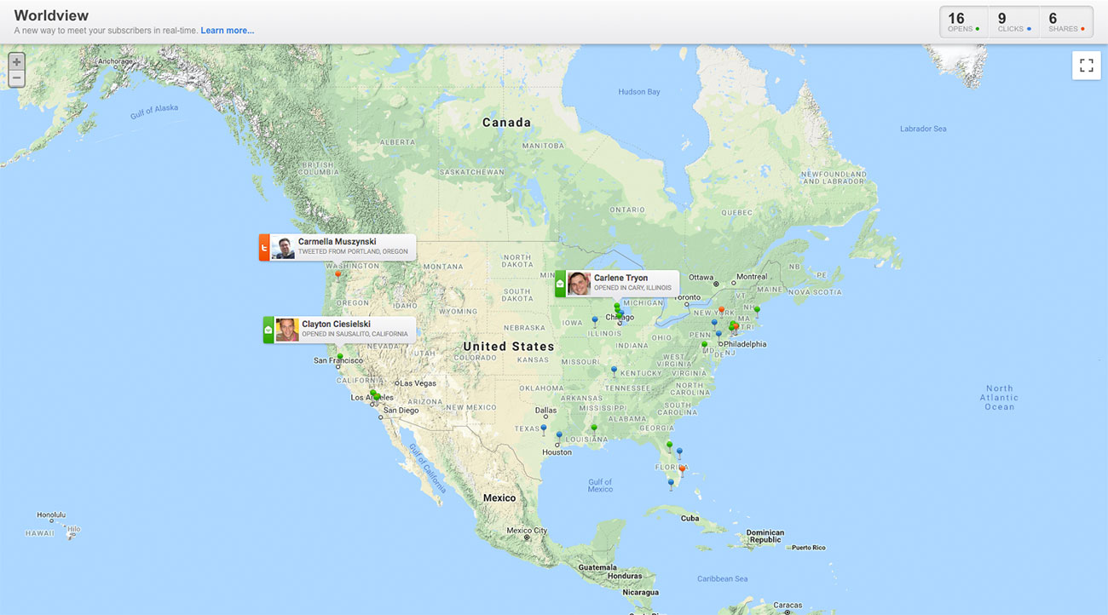The width and height of the screenshot is (1108, 615).
Task: Click the blue pin in Iowa
Action: click(595, 321)
